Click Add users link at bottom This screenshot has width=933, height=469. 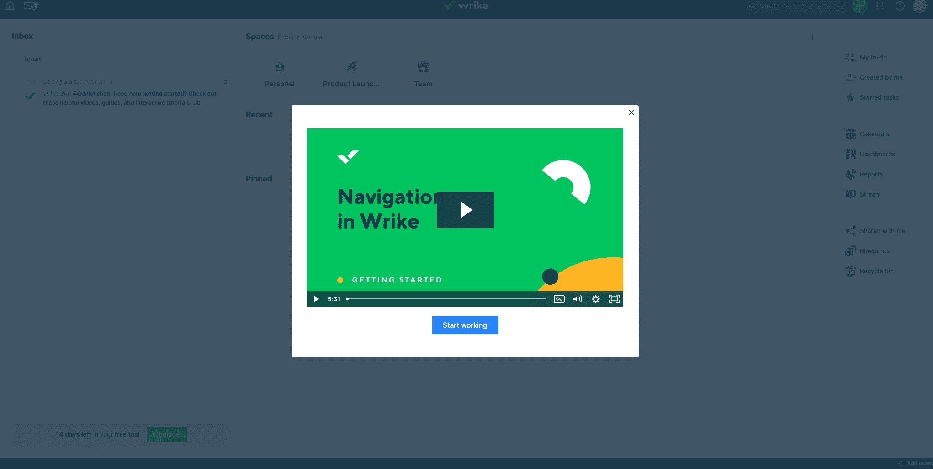click(915, 464)
